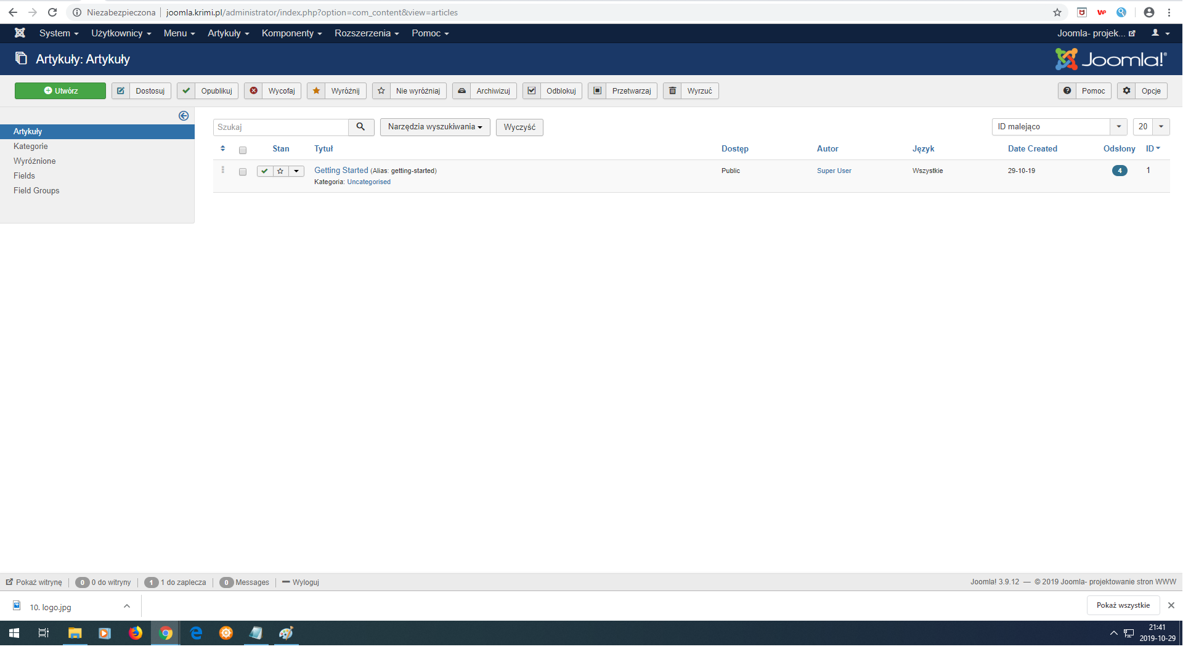Open Firefox from the Windows taskbar

(135, 633)
